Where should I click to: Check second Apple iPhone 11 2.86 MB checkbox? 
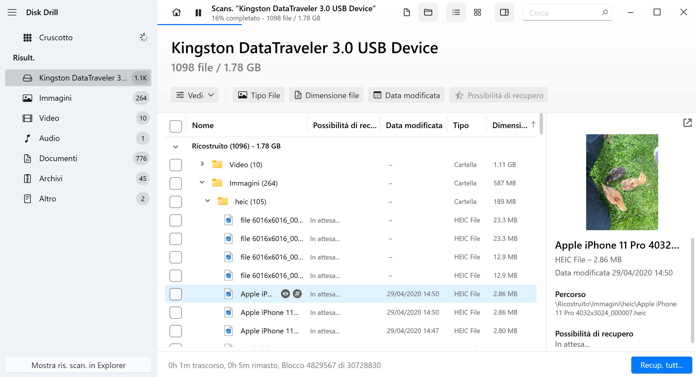(176, 312)
